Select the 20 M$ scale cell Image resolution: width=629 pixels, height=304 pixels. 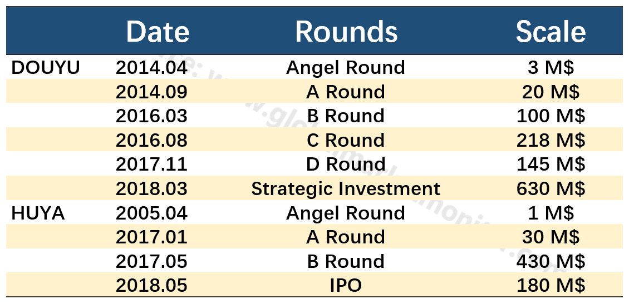pyautogui.click(x=551, y=92)
